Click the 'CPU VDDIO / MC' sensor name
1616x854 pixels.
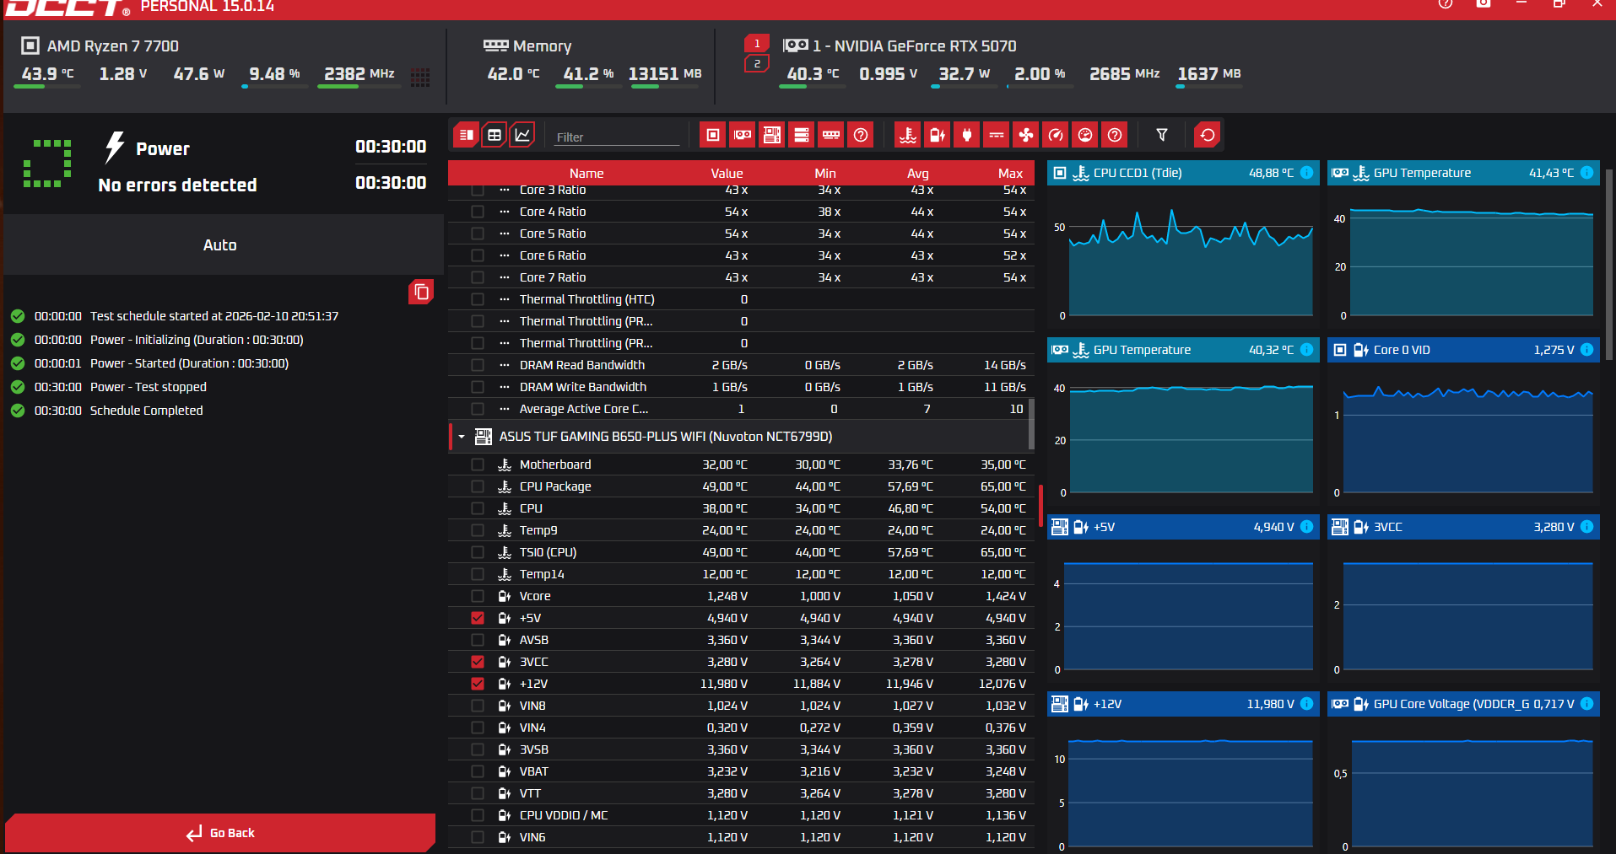tap(564, 815)
